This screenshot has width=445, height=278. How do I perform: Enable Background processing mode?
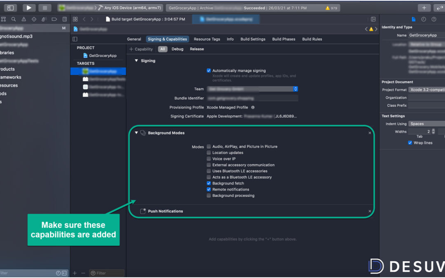(208, 196)
